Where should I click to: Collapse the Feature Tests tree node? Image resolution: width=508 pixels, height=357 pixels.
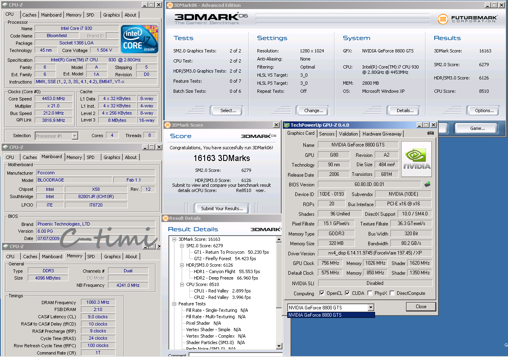174,304
